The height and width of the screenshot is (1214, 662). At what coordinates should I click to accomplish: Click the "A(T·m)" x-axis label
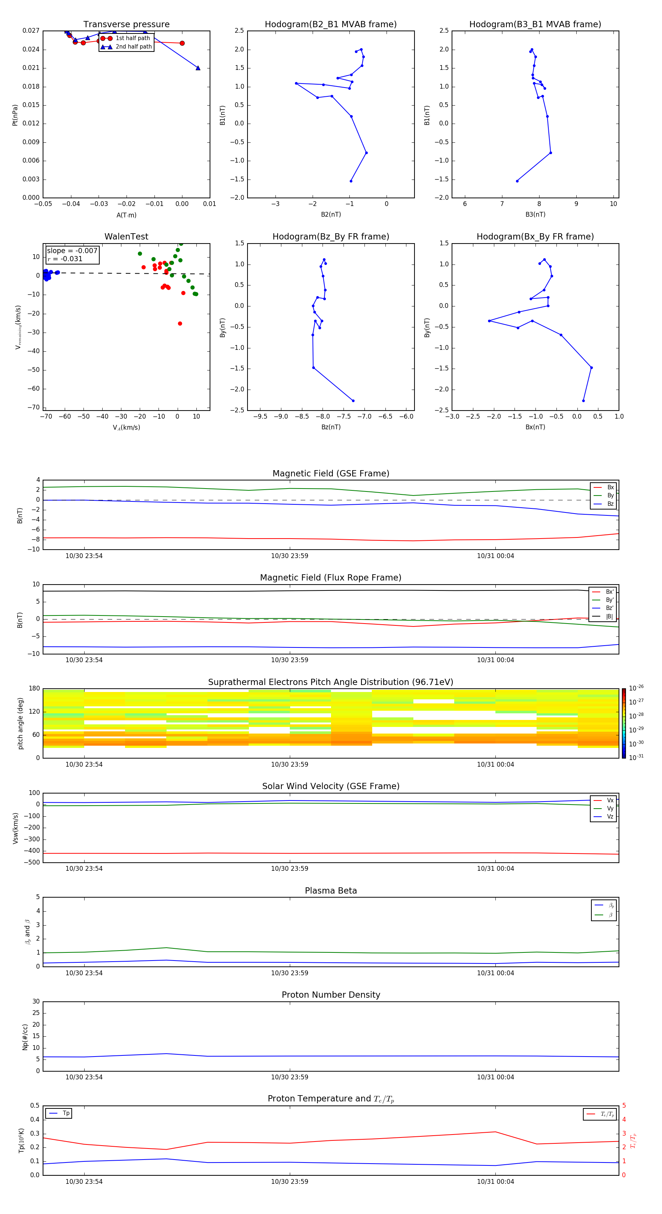[126, 215]
